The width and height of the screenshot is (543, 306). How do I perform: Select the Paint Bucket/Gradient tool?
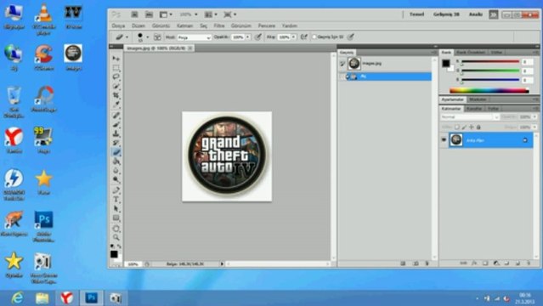(116, 161)
